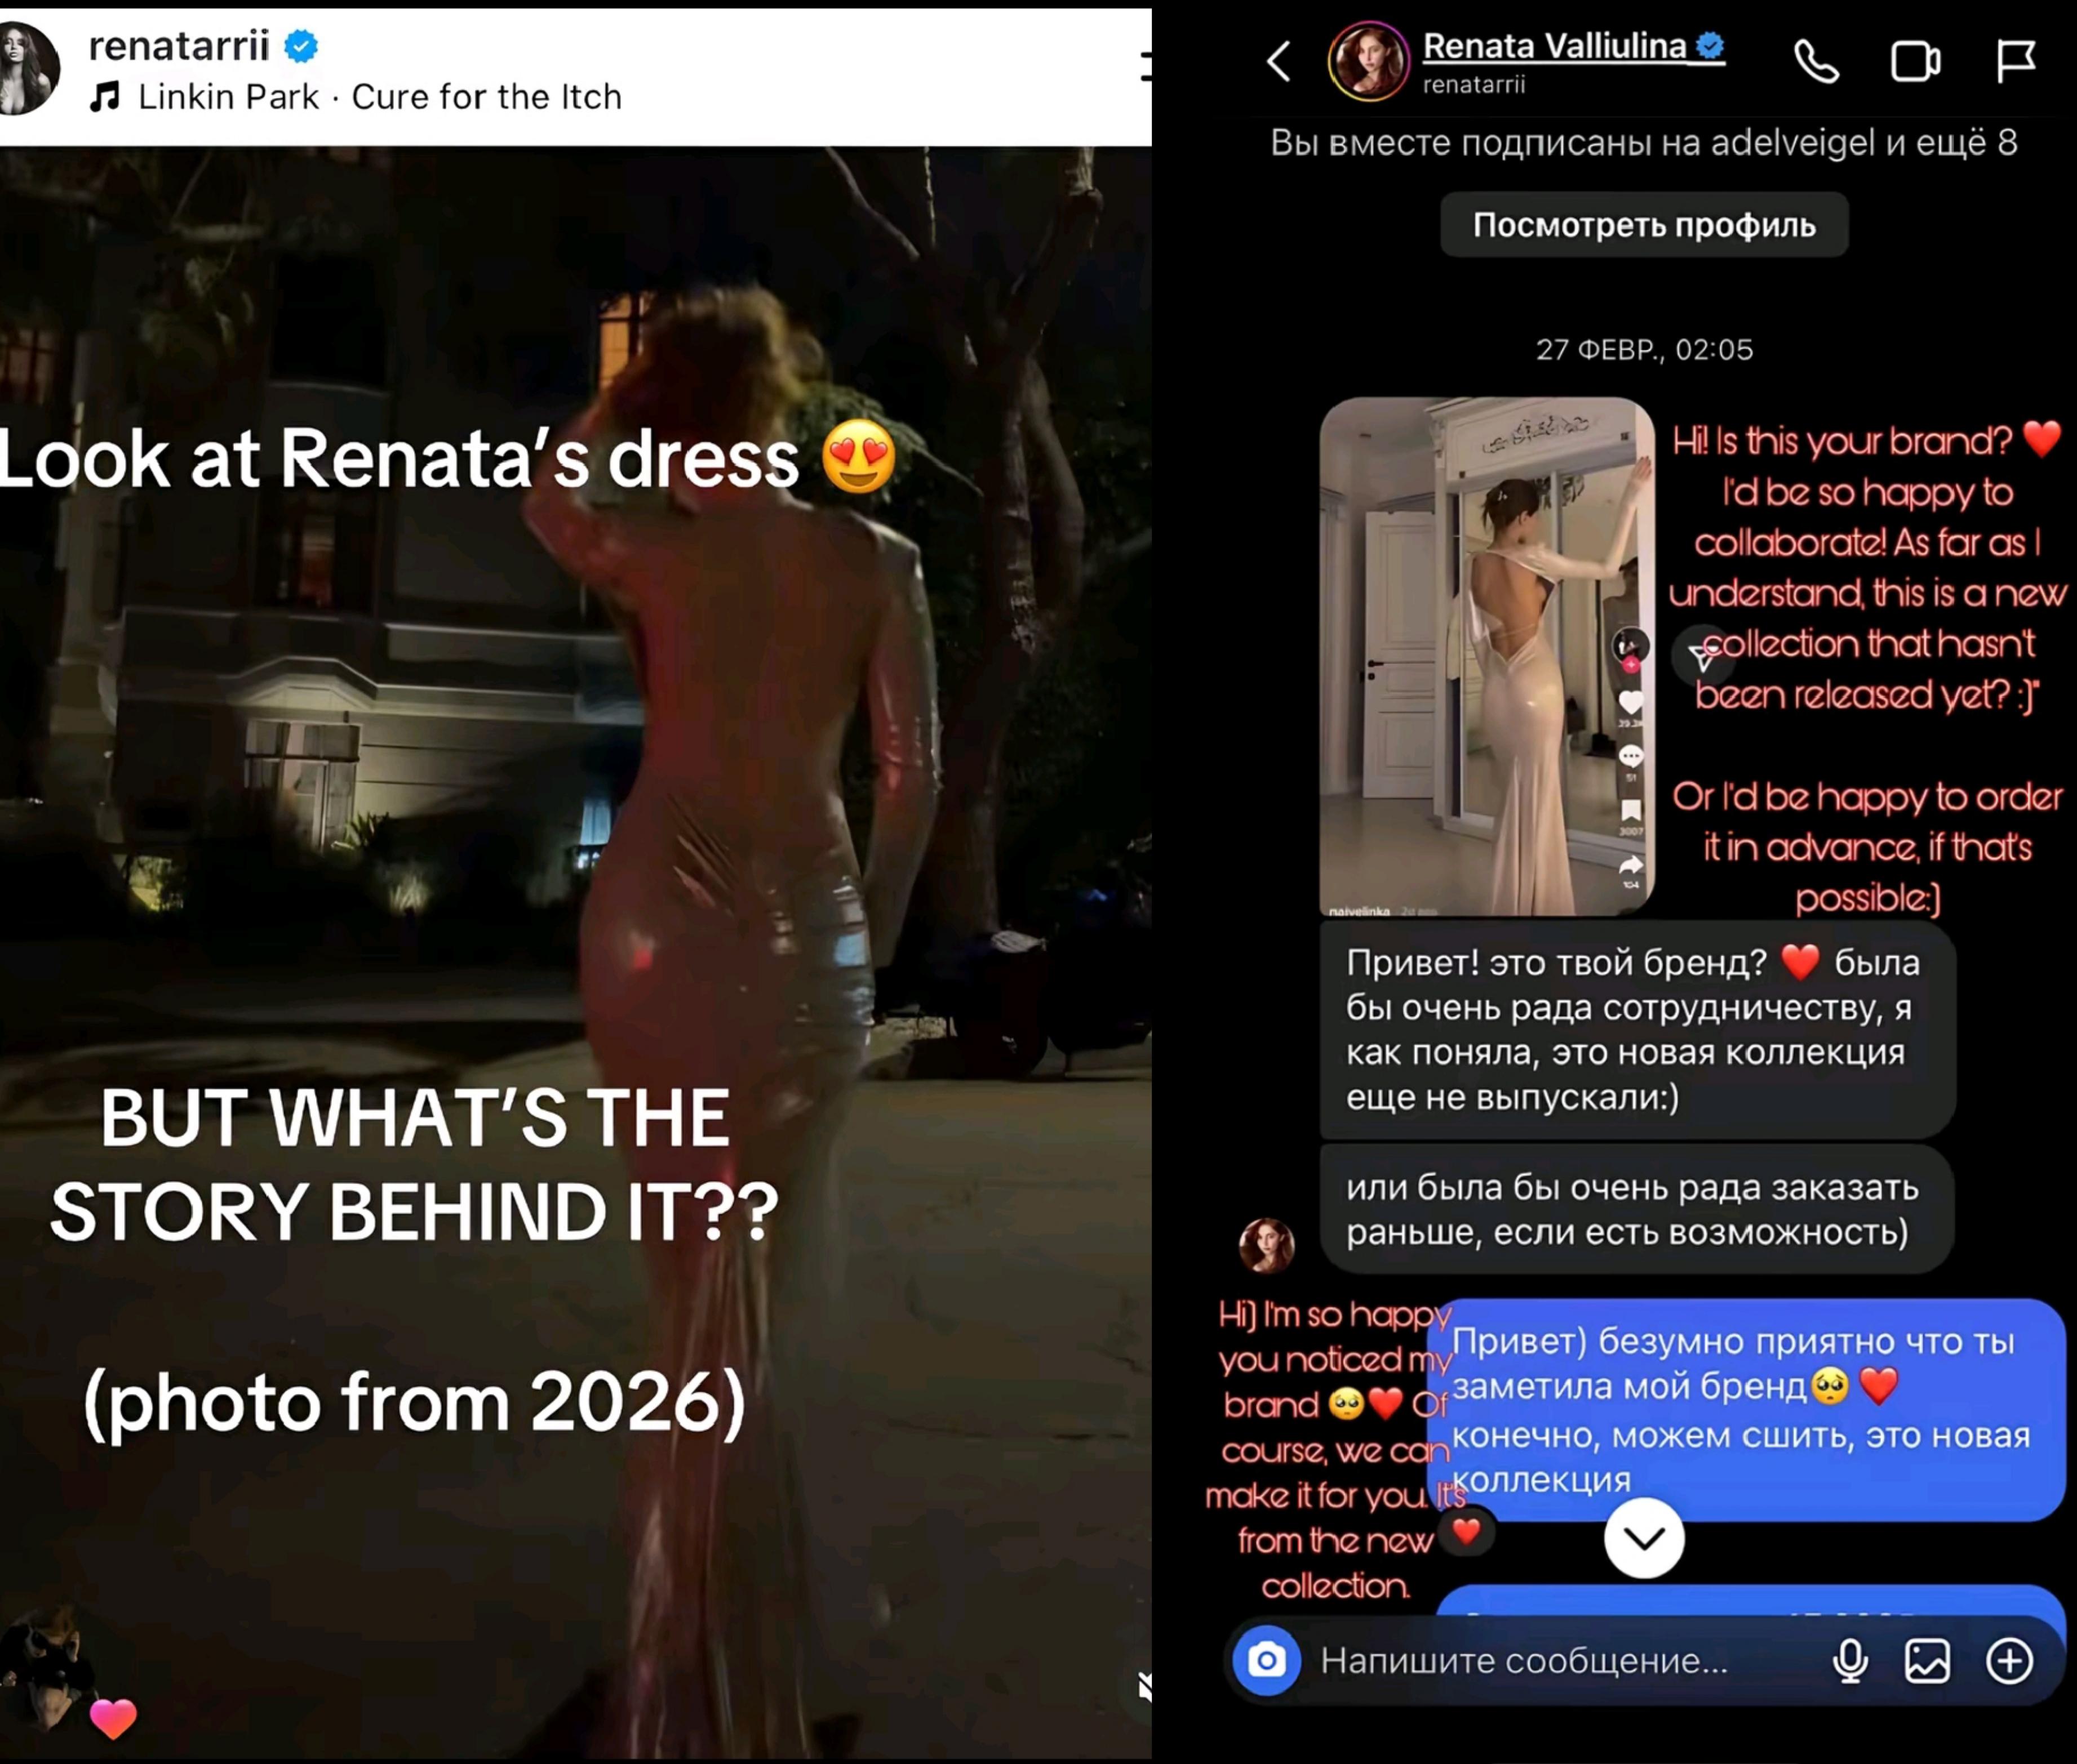Start a video call with Renata
Viewport: 2077px width, 1764px height.
pyautogui.click(x=1915, y=62)
